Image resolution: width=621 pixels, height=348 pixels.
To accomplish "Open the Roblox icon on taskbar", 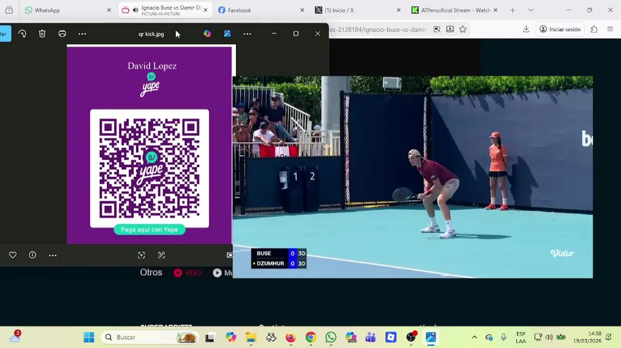I will (391, 337).
